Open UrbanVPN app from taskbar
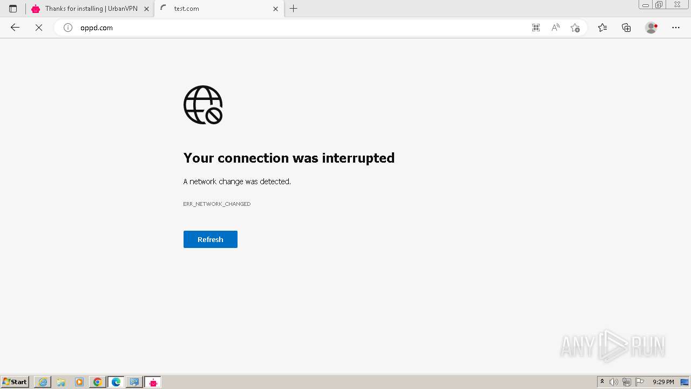The height and width of the screenshot is (389, 691). (x=153, y=382)
